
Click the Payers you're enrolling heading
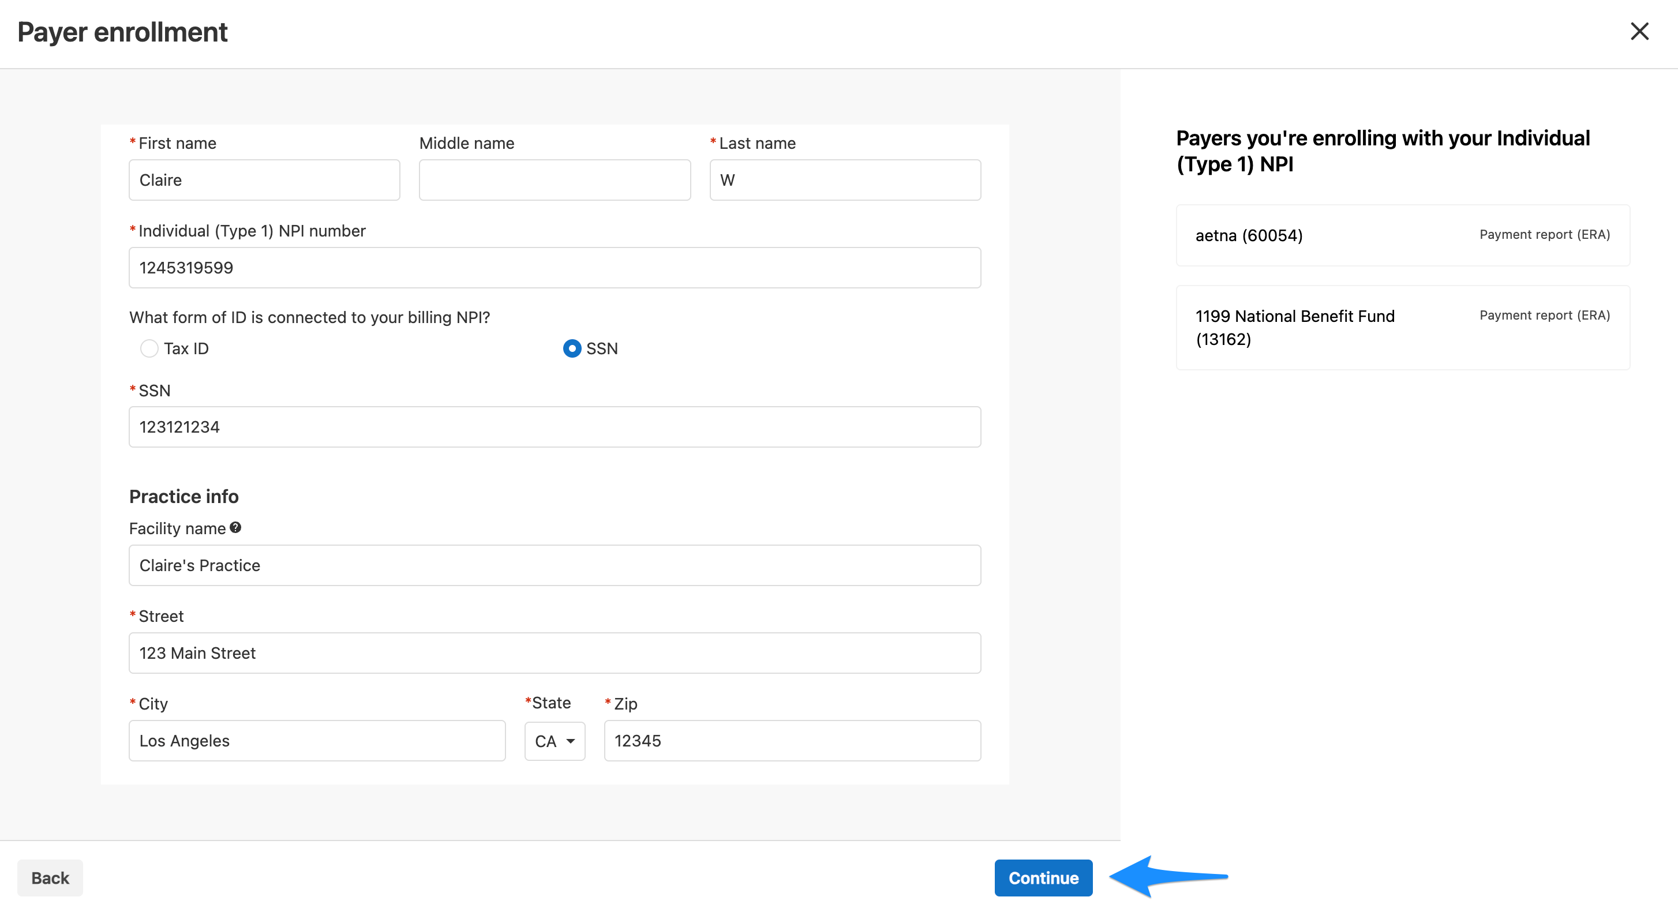click(1383, 151)
